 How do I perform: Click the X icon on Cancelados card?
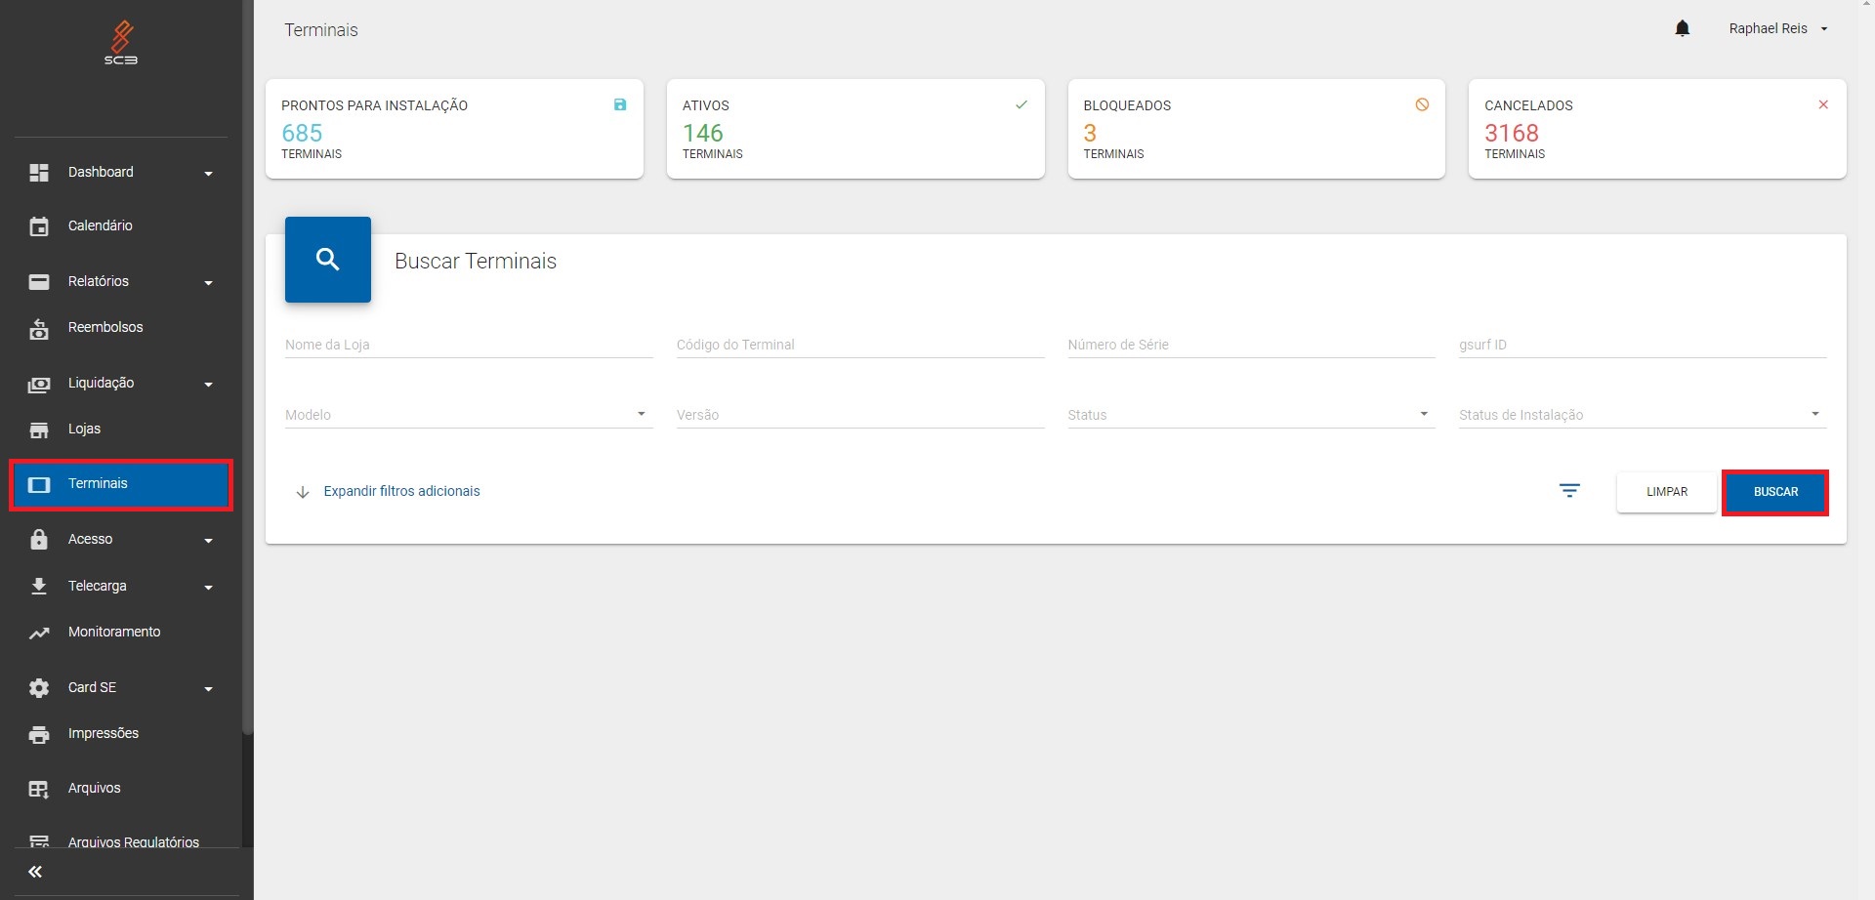1823,104
